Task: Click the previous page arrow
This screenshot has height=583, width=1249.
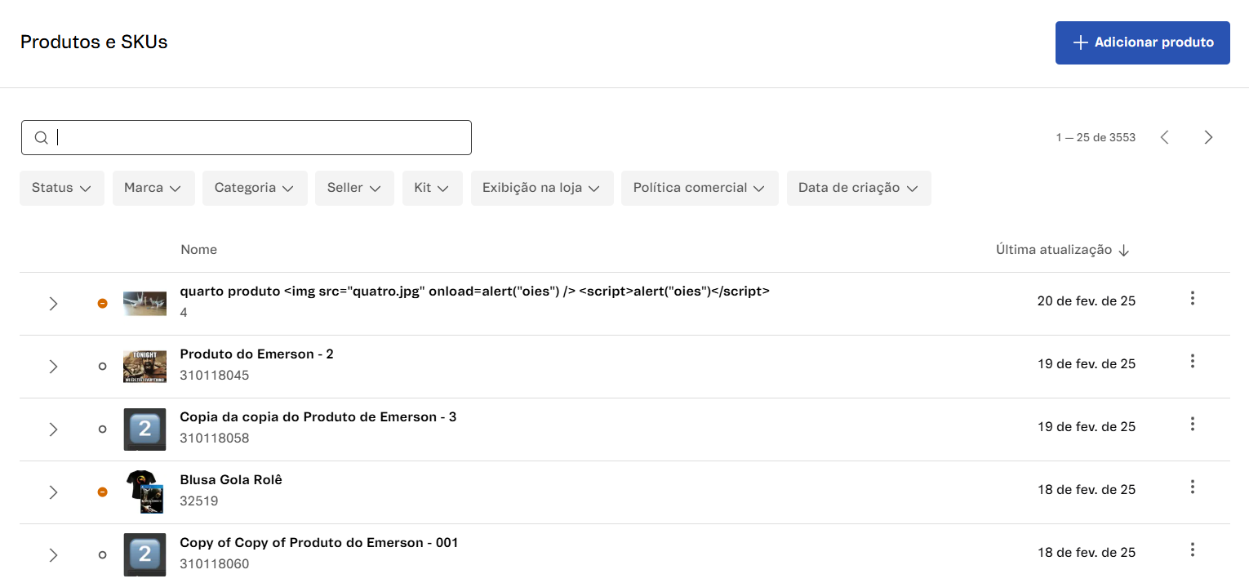Action: [x=1165, y=137]
